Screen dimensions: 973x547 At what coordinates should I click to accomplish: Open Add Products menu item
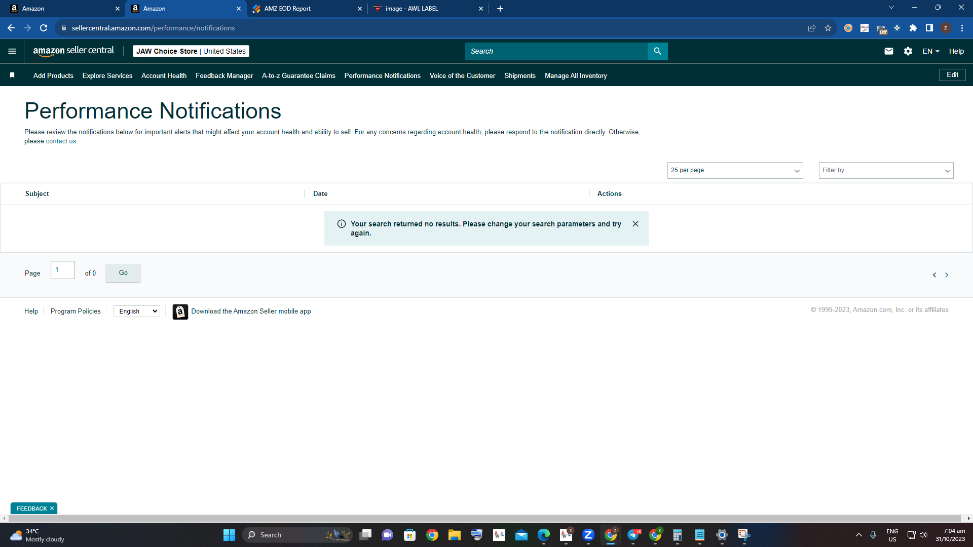click(x=53, y=75)
